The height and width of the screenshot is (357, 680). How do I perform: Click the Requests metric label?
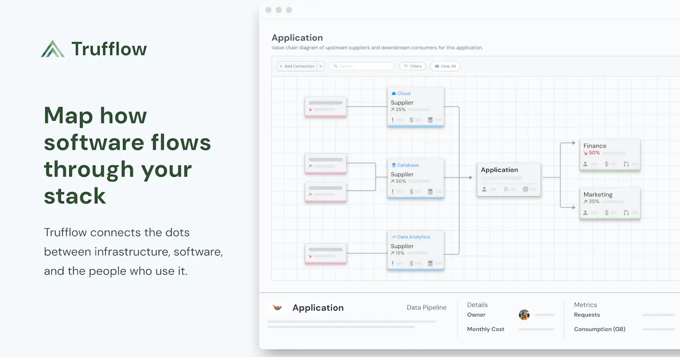[x=587, y=315]
